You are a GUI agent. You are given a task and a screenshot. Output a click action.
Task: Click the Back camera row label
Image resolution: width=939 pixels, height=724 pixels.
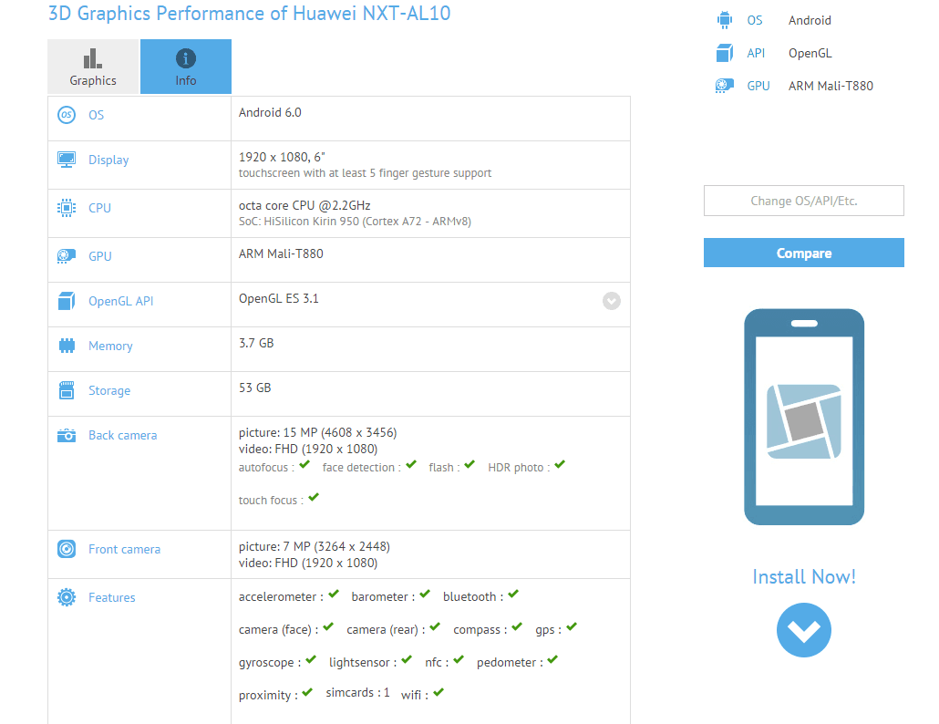(x=123, y=435)
